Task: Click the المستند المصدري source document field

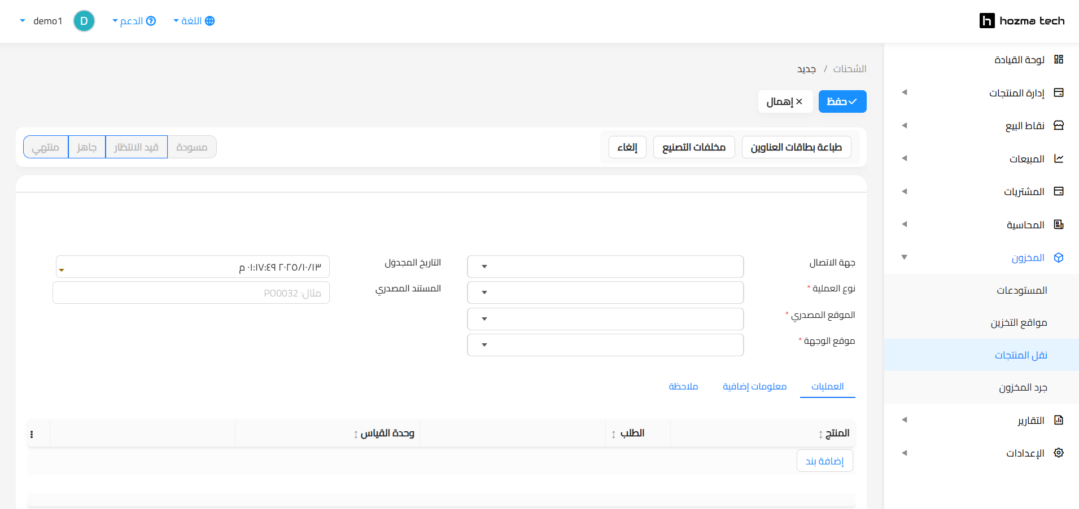Action: click(x=191, y=293)
